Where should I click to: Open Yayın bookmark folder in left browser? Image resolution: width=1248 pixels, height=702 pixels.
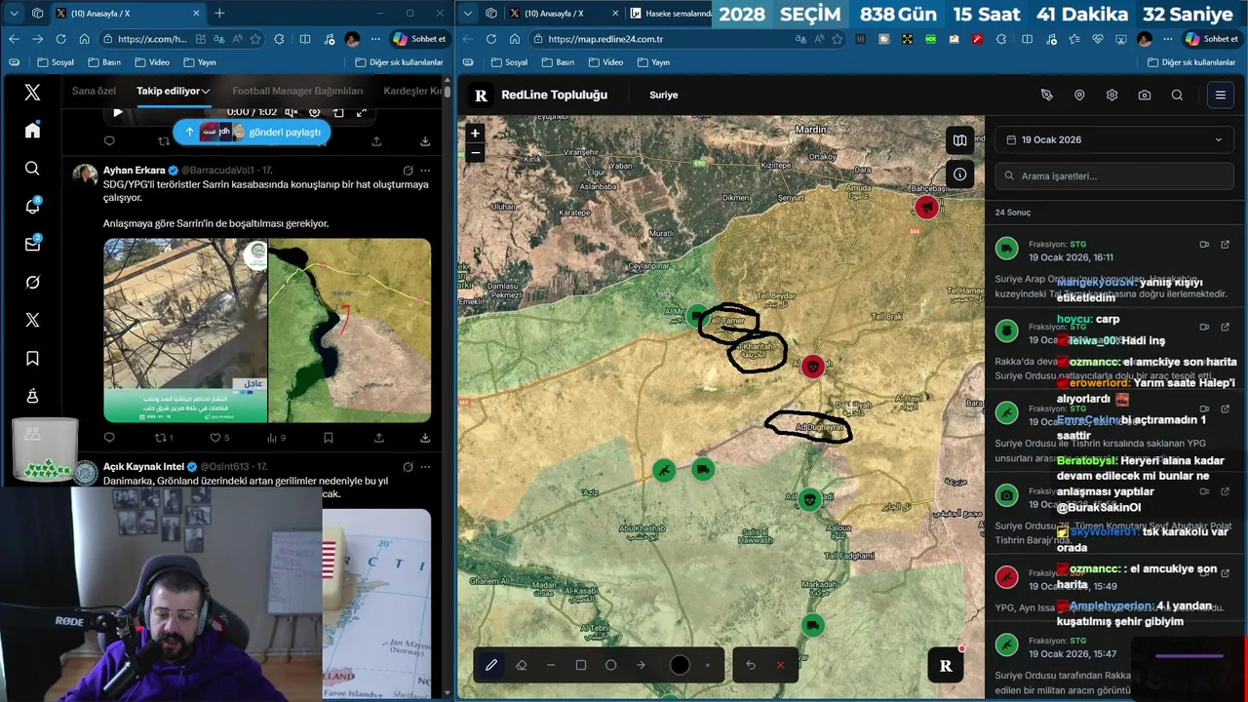click(199, 62)
